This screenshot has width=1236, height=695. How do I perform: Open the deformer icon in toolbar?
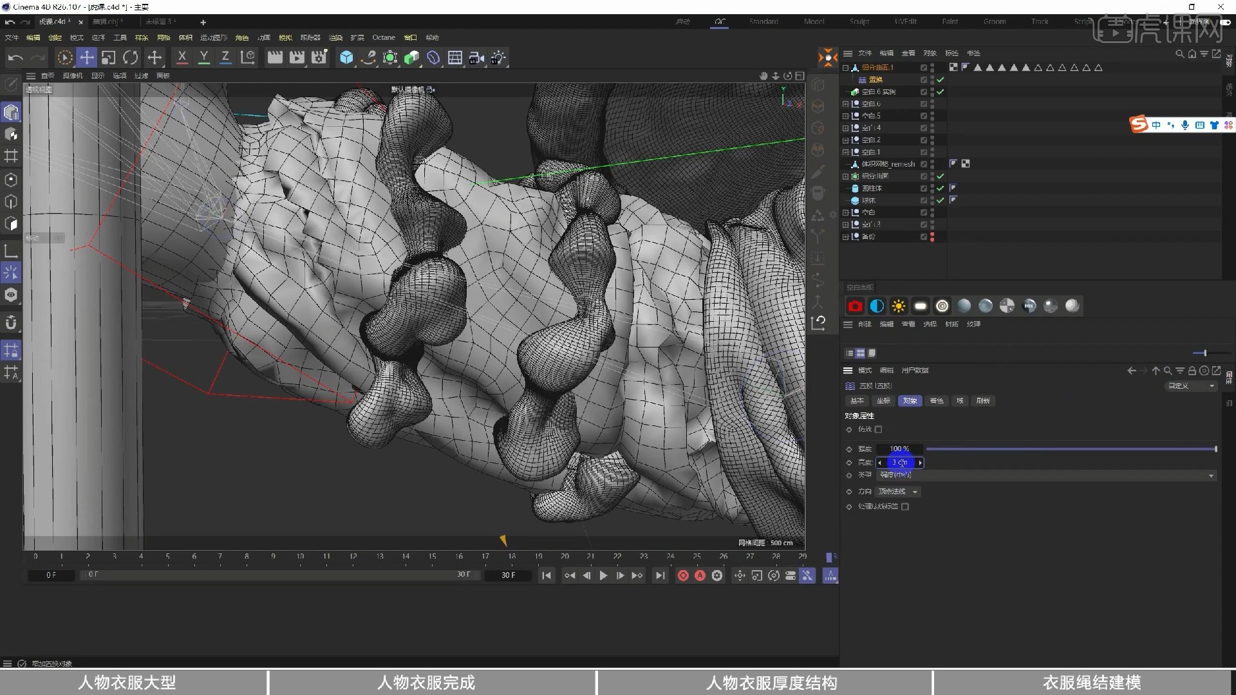433,58
